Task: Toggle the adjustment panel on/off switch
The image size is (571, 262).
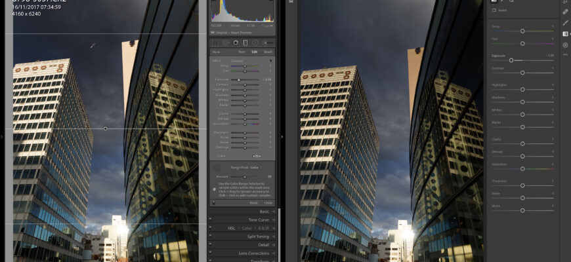Action: point(213,203)
